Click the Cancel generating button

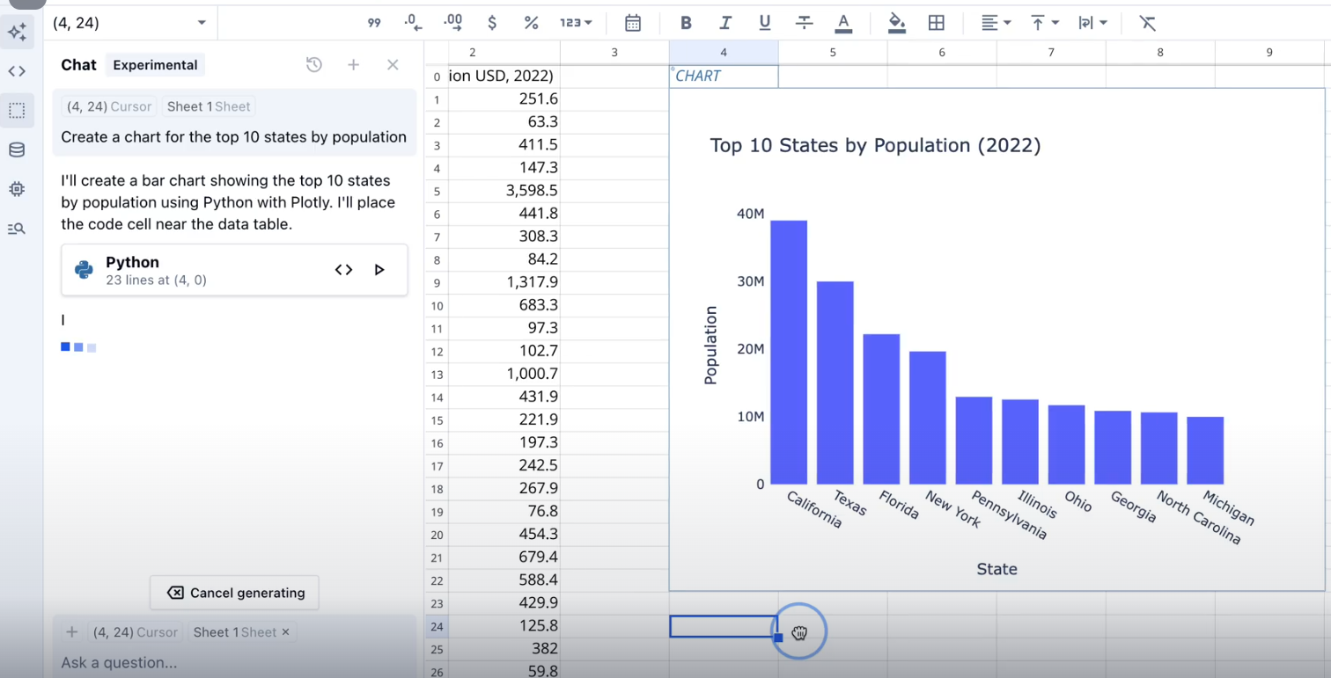[234, 593]
